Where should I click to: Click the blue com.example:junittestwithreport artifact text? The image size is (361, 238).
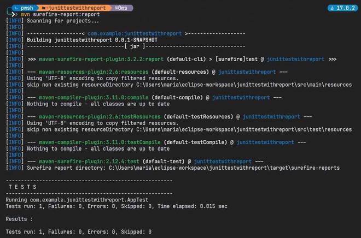point(135,34)
